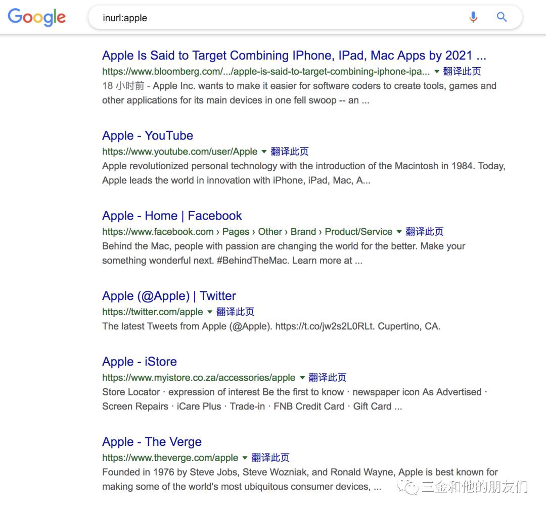This screenshot has width=546, height=511.
Task: Start voice search with microphone icon
Action: click(x=473, y=17)
